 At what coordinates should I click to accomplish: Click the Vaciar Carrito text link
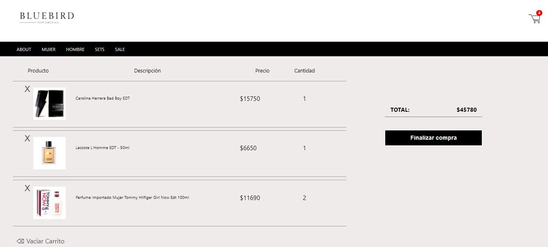45,241
